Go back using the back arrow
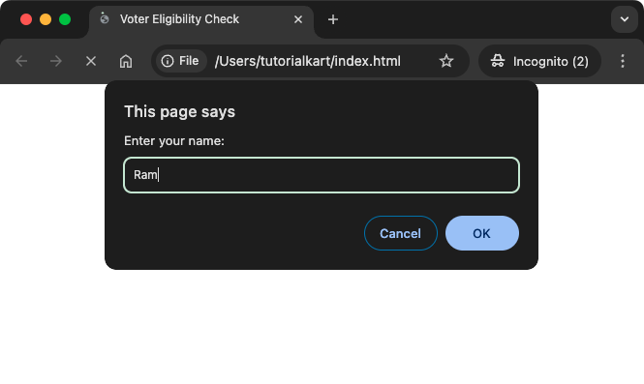 pyautogui.click(x=21, y=61)
